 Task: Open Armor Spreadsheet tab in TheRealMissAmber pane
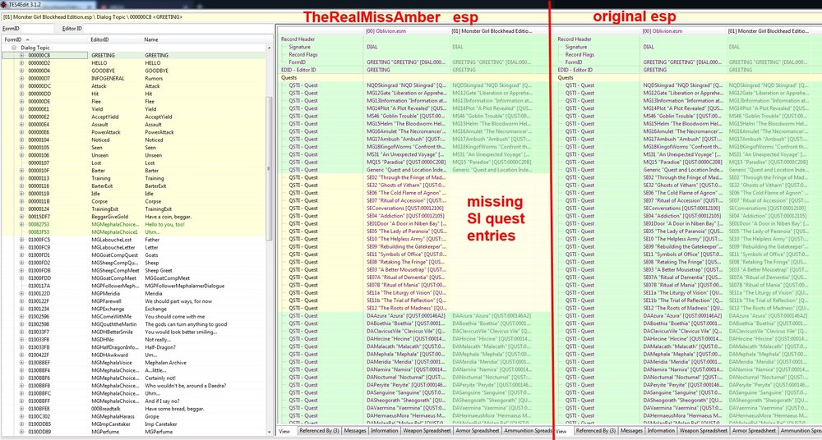[x=478, y=431]
